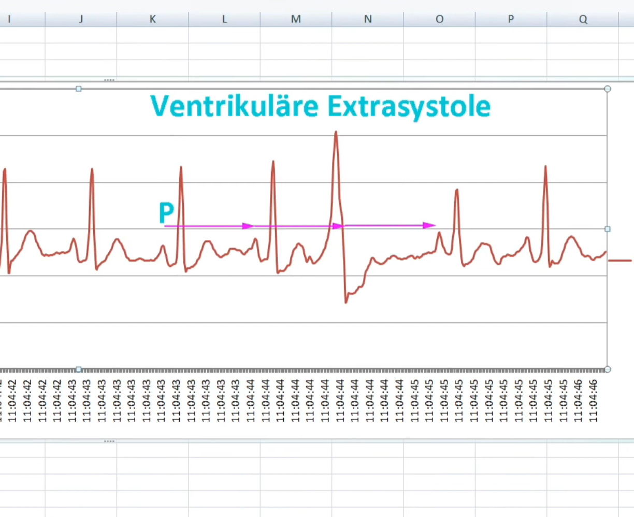
Task: Select the entire Q column via header
Action: click(x=583, y=19)
